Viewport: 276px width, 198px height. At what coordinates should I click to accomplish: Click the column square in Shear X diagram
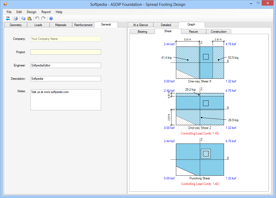click(206, 57)
